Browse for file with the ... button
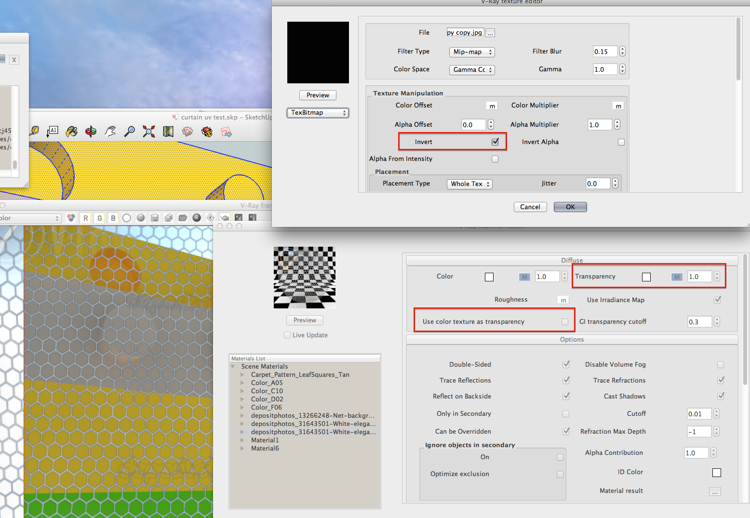The width and height of the screenshot is (750, 518). [490, 33]
